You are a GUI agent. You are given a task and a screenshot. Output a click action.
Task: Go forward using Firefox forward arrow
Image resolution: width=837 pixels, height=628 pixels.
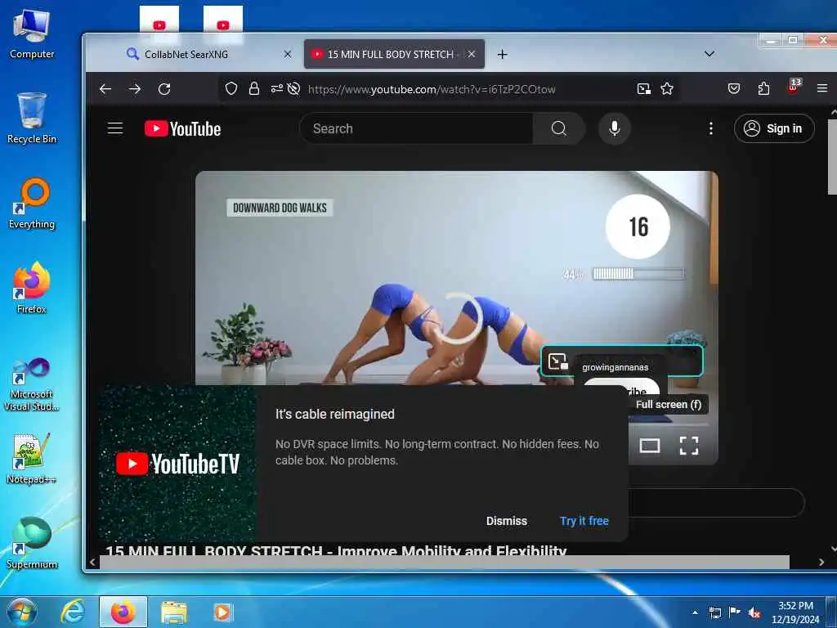[135, 89]
